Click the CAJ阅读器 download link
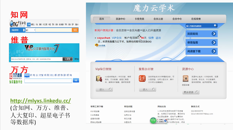The width and height of the screenshot is (233, 130). (95, 115)
